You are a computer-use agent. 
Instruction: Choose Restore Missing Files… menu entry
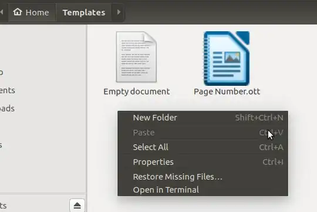[203, 177]
